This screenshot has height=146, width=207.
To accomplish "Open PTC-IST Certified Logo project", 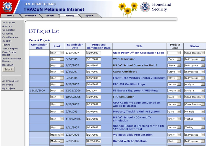I will (x=129, y=84).
